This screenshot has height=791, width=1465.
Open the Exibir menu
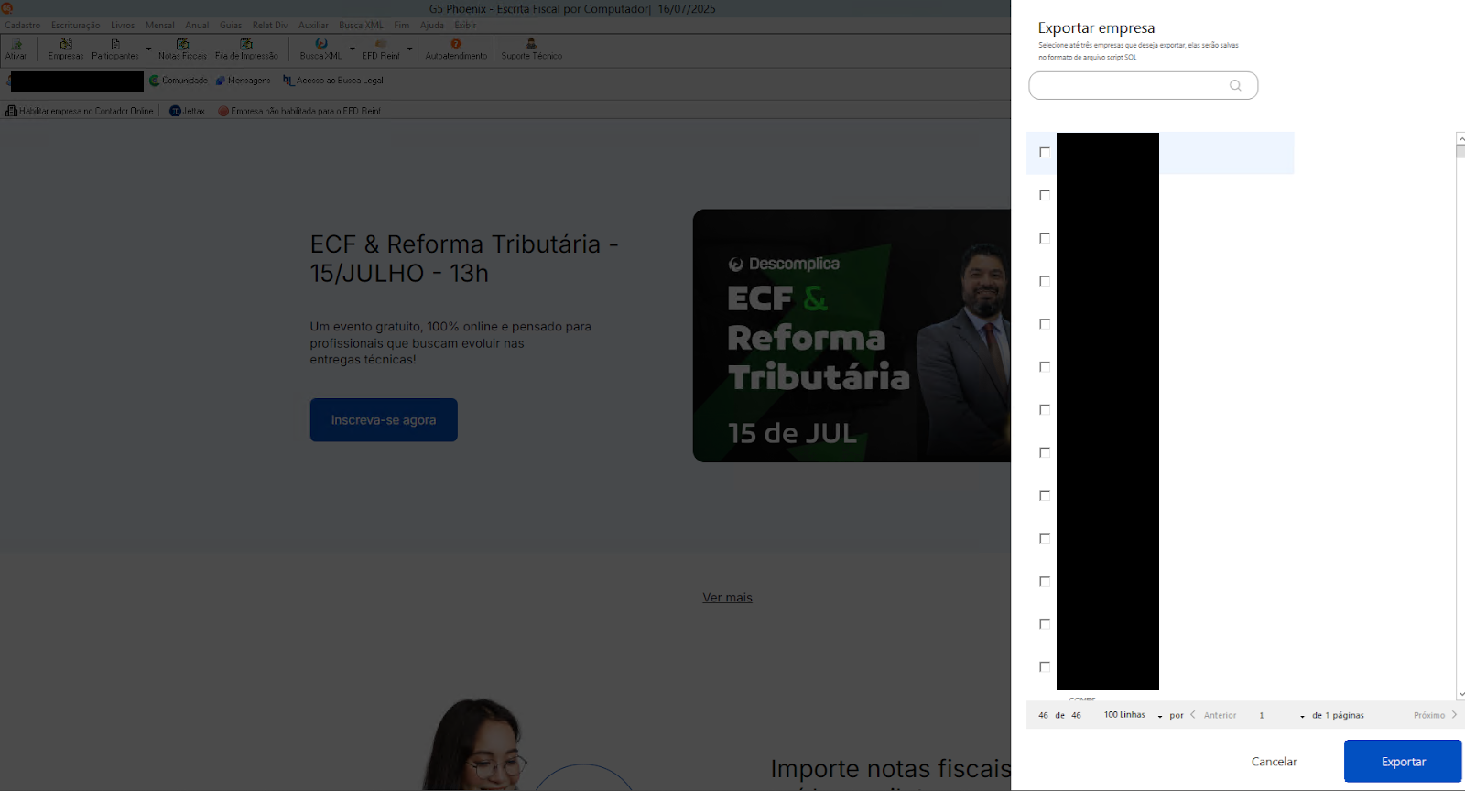coord(465,26)
